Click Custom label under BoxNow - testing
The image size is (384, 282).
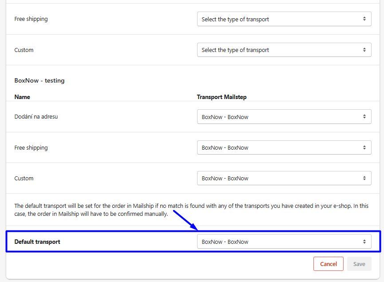24,179
